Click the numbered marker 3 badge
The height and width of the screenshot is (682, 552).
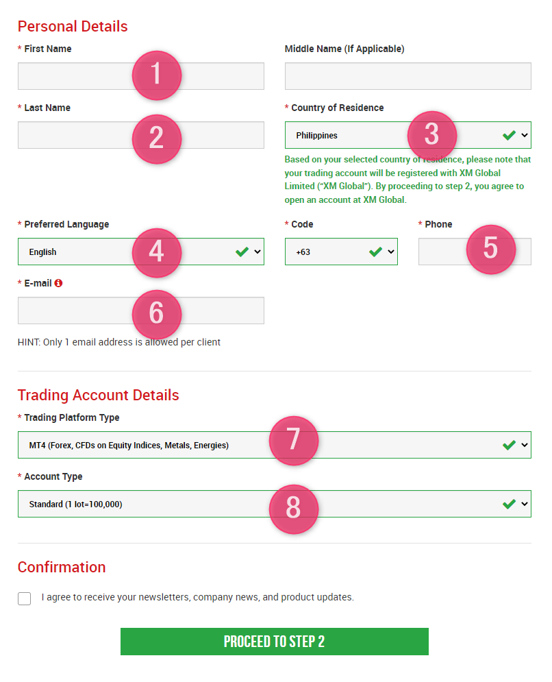pyautogui.click(x=432, y=135)
